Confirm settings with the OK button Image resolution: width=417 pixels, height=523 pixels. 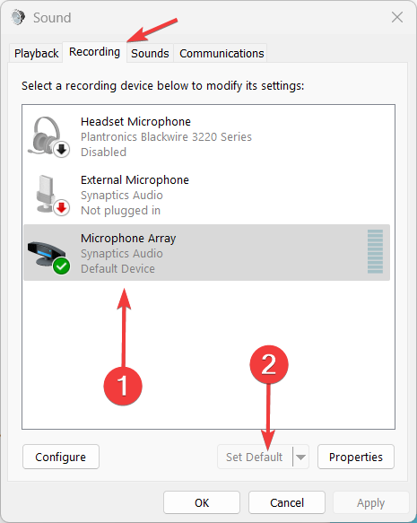tap(202, 502)
